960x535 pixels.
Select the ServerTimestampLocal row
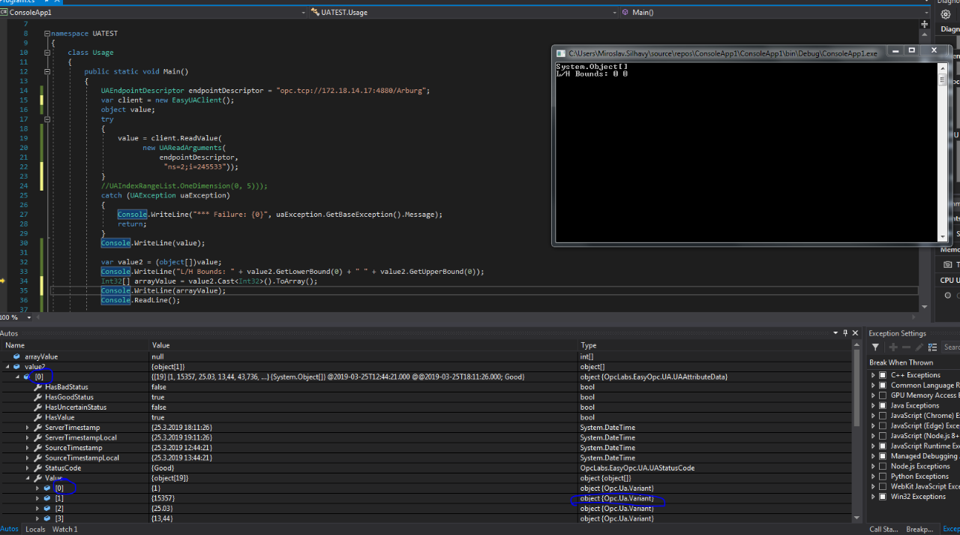[x=427, y=437]
